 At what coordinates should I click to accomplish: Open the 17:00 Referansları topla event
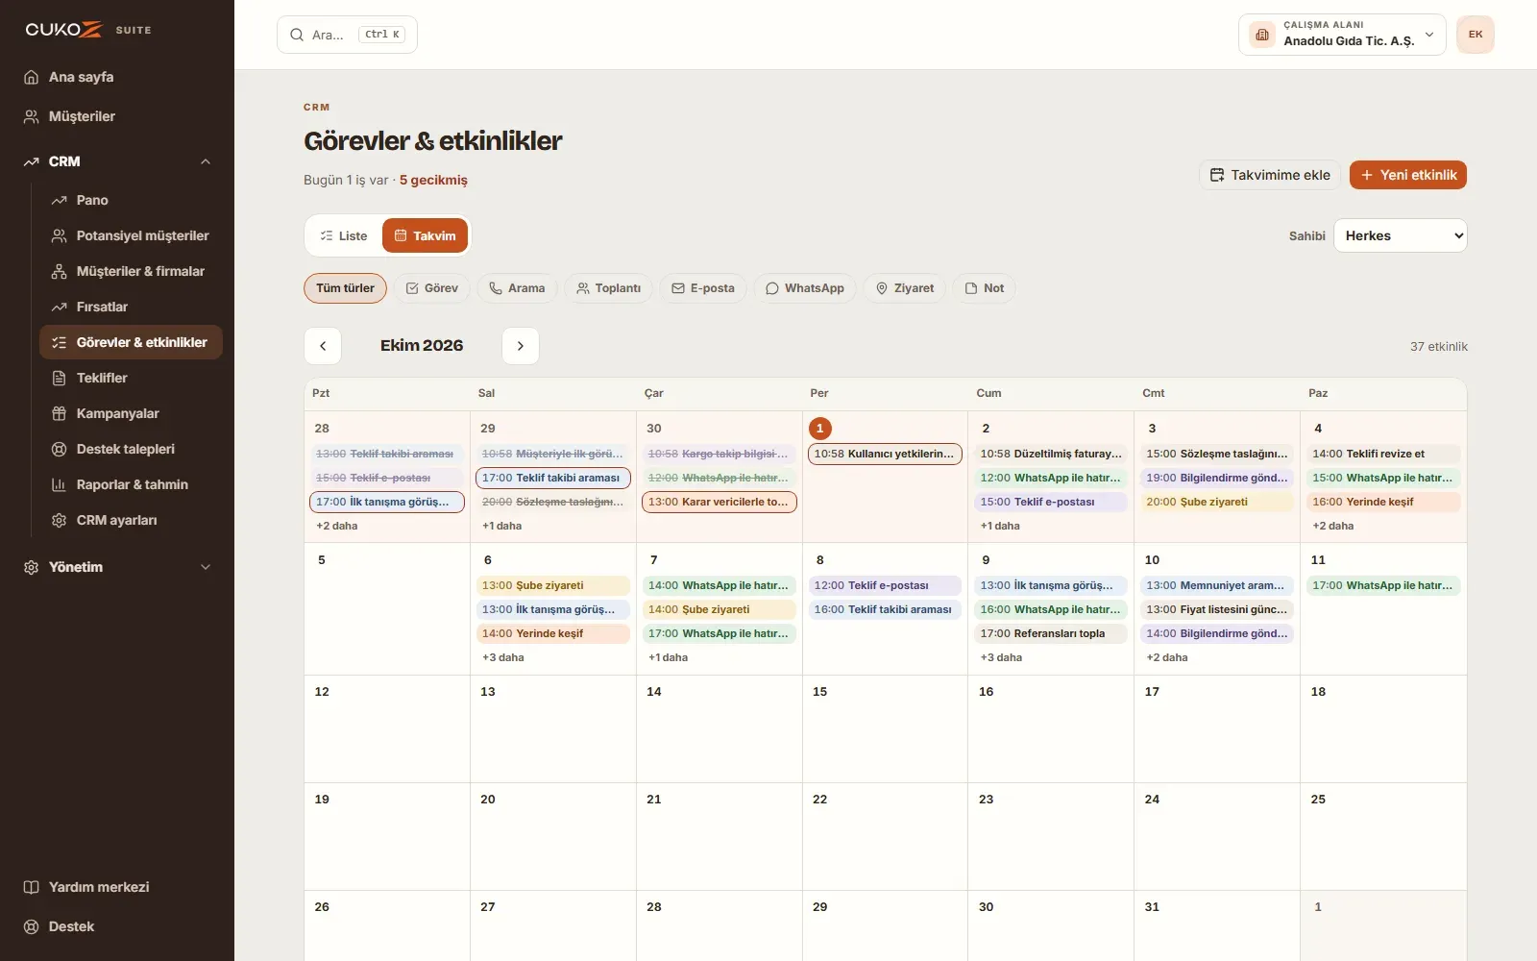pyautogui.click(x=1051, y=633)
